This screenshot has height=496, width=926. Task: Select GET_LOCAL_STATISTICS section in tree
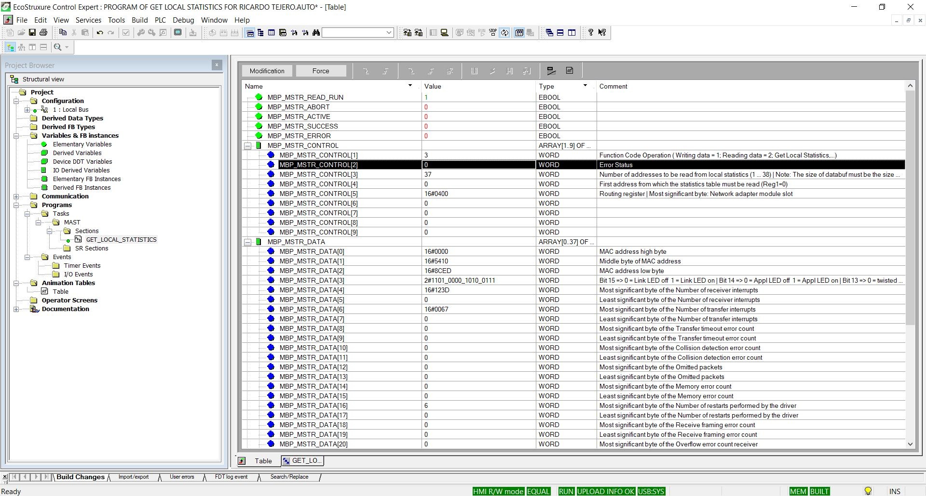(x=121, y=239)
